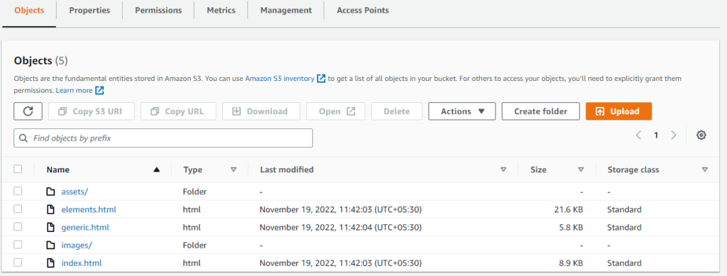The height and width of the screenshot is (276, 727).
Task: Check the box for generic.html
Action: [18, 226]
